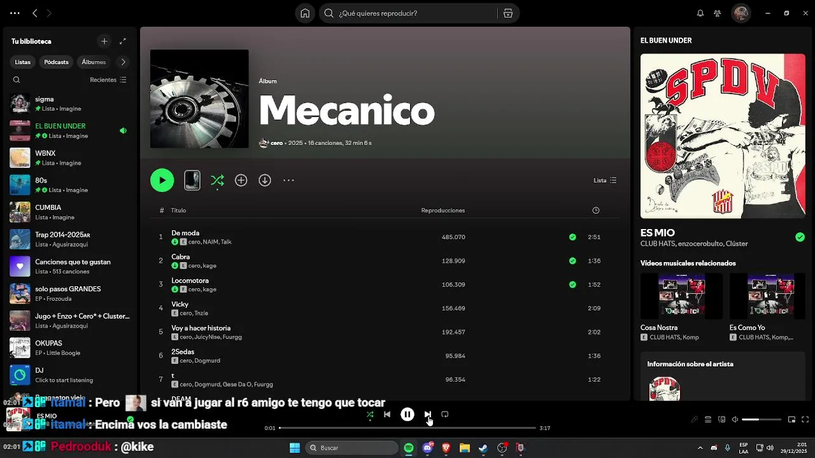Navigate back with the left arrow
815x458 pixels.
tap(35, 13)
